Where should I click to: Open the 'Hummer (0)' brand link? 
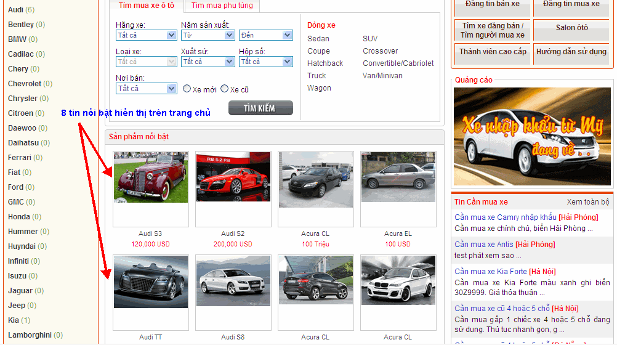pos(28,231)
